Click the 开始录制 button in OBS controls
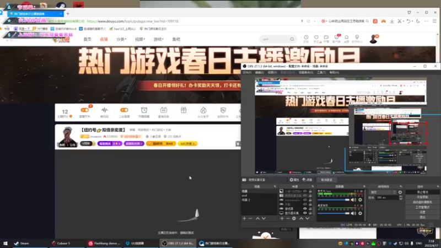This screenshot has height=248, width=441. click(x=422, y=197)
